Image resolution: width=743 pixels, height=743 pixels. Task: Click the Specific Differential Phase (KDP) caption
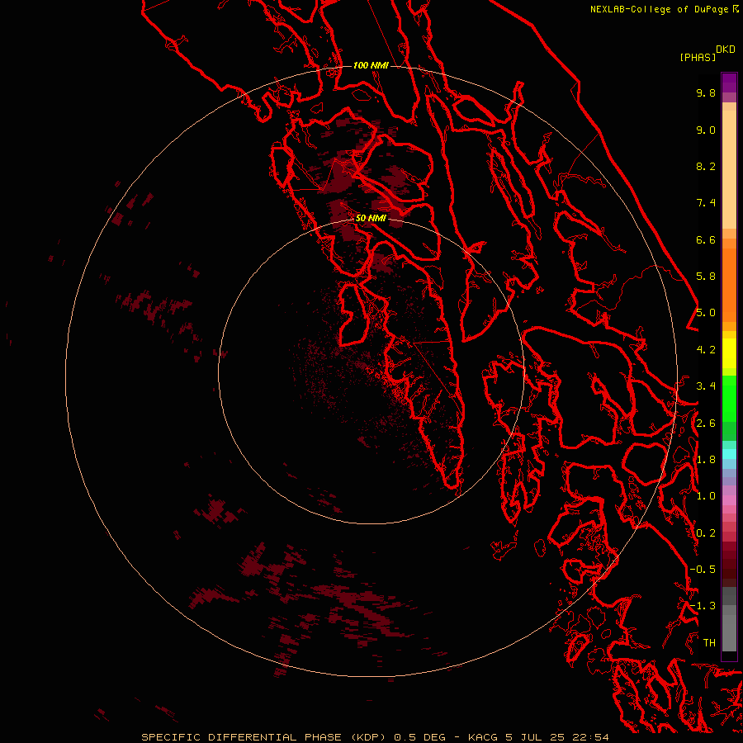[263, 737]
